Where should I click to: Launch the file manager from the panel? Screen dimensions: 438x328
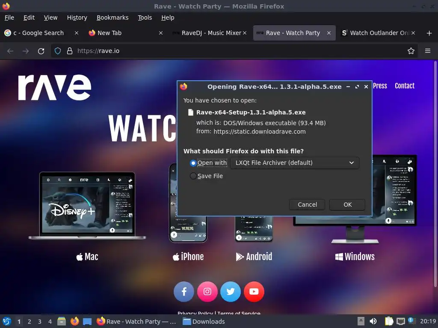point(62,322)
